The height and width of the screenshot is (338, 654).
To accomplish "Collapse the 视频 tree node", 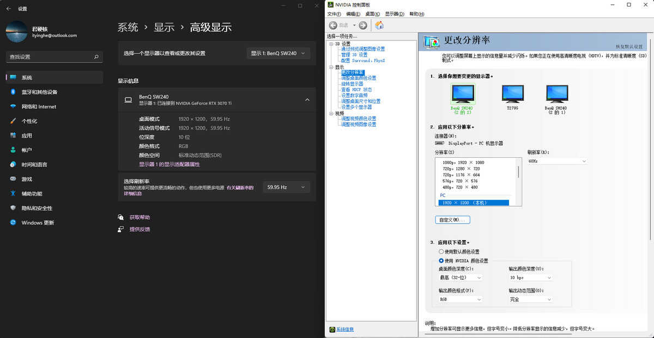I will (x=331, y=113).
